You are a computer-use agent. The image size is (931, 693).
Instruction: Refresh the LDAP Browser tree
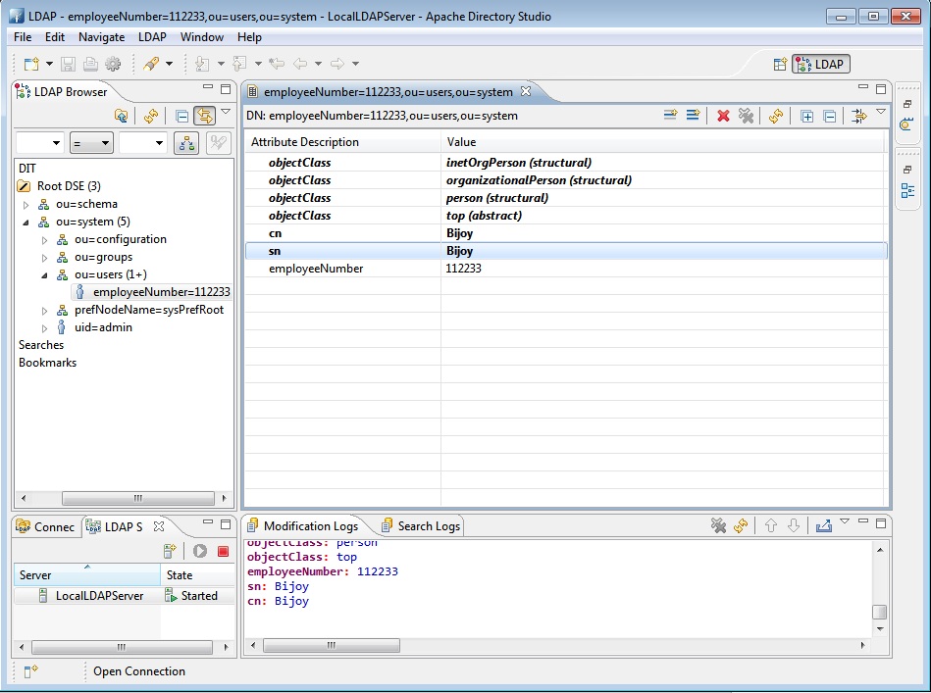coord(150,116)
